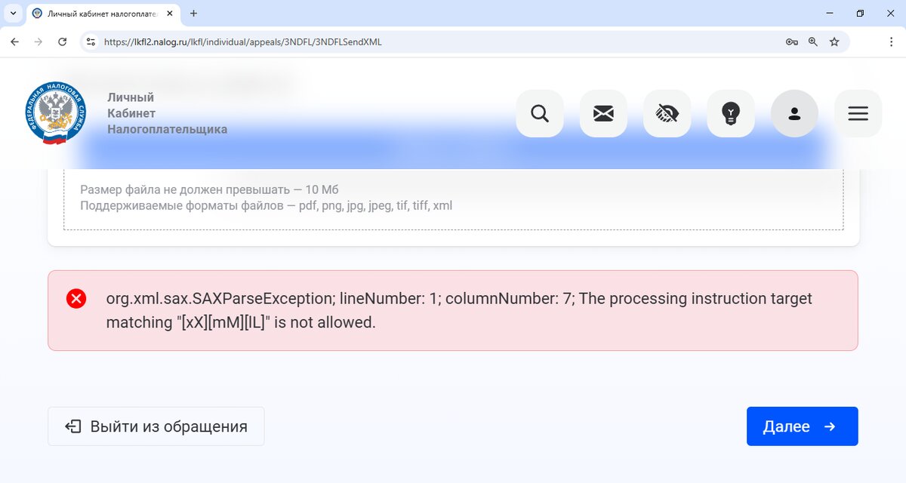This screenshot has width=906, height=483.
Task: Enable the visually impaired version
Action: [667, 113]
